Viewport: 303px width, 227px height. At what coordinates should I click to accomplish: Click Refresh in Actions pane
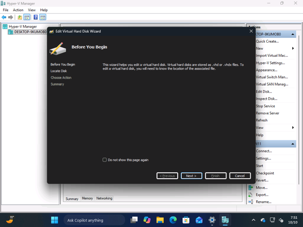coord(262,120)
